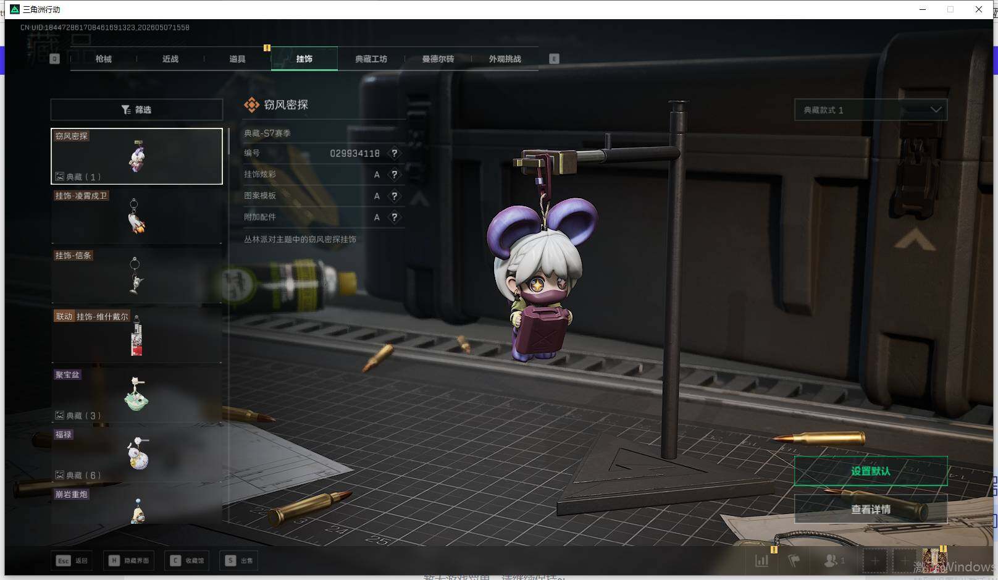This screenshot has width=998, height=580.
Task: Click the E next-tab key icon
Action: pyautogui.click(x=554, y=59)
